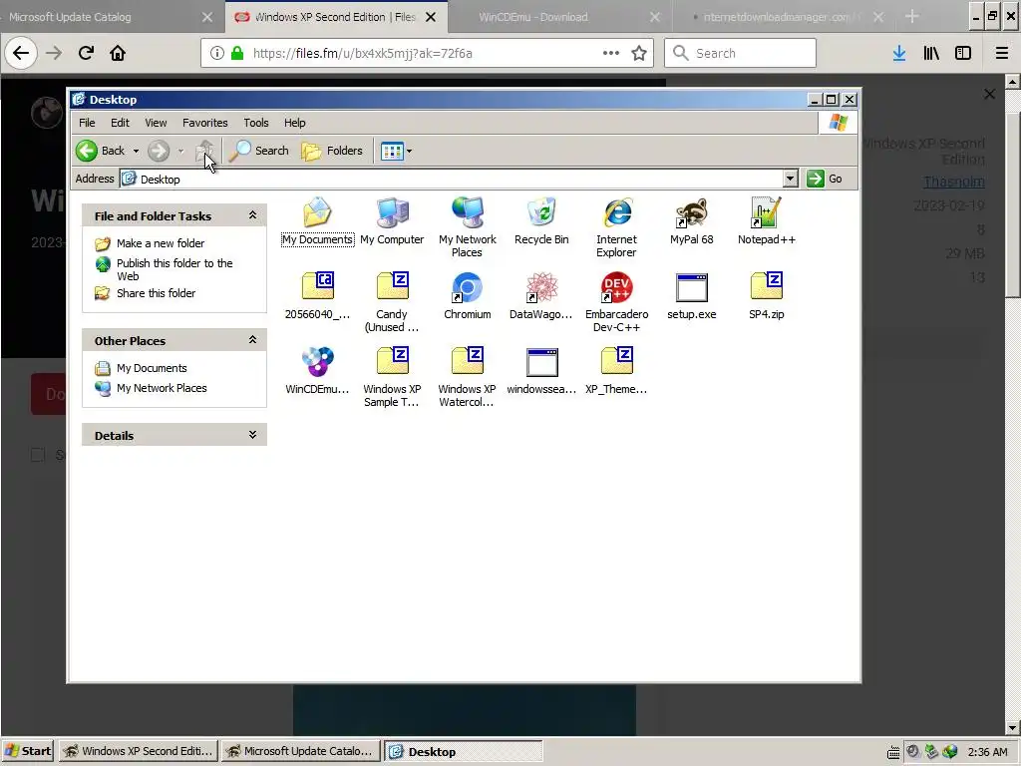Open the Favorites menu

pyautogui.click(x=205, y=123)
